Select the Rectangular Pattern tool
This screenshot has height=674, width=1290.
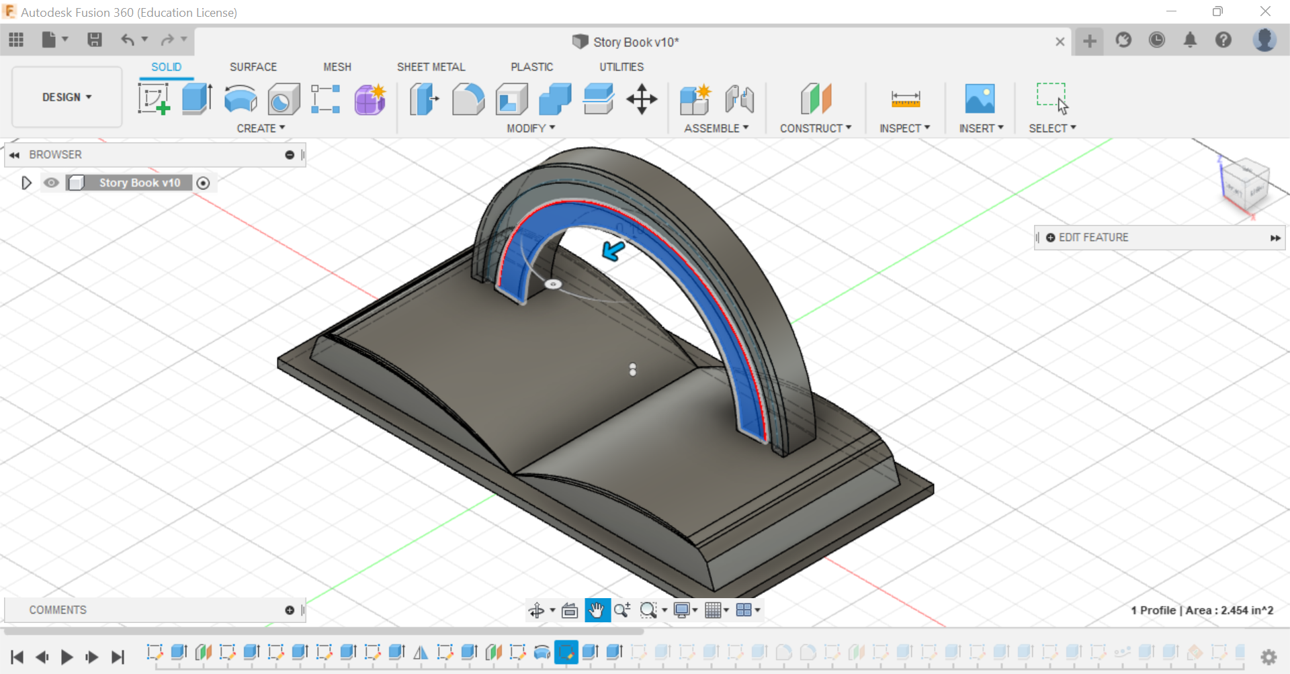(x=326, y=99)
